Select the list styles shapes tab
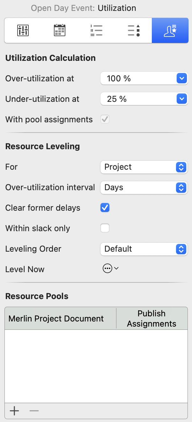The image size is (192, 422). (134, 30)
